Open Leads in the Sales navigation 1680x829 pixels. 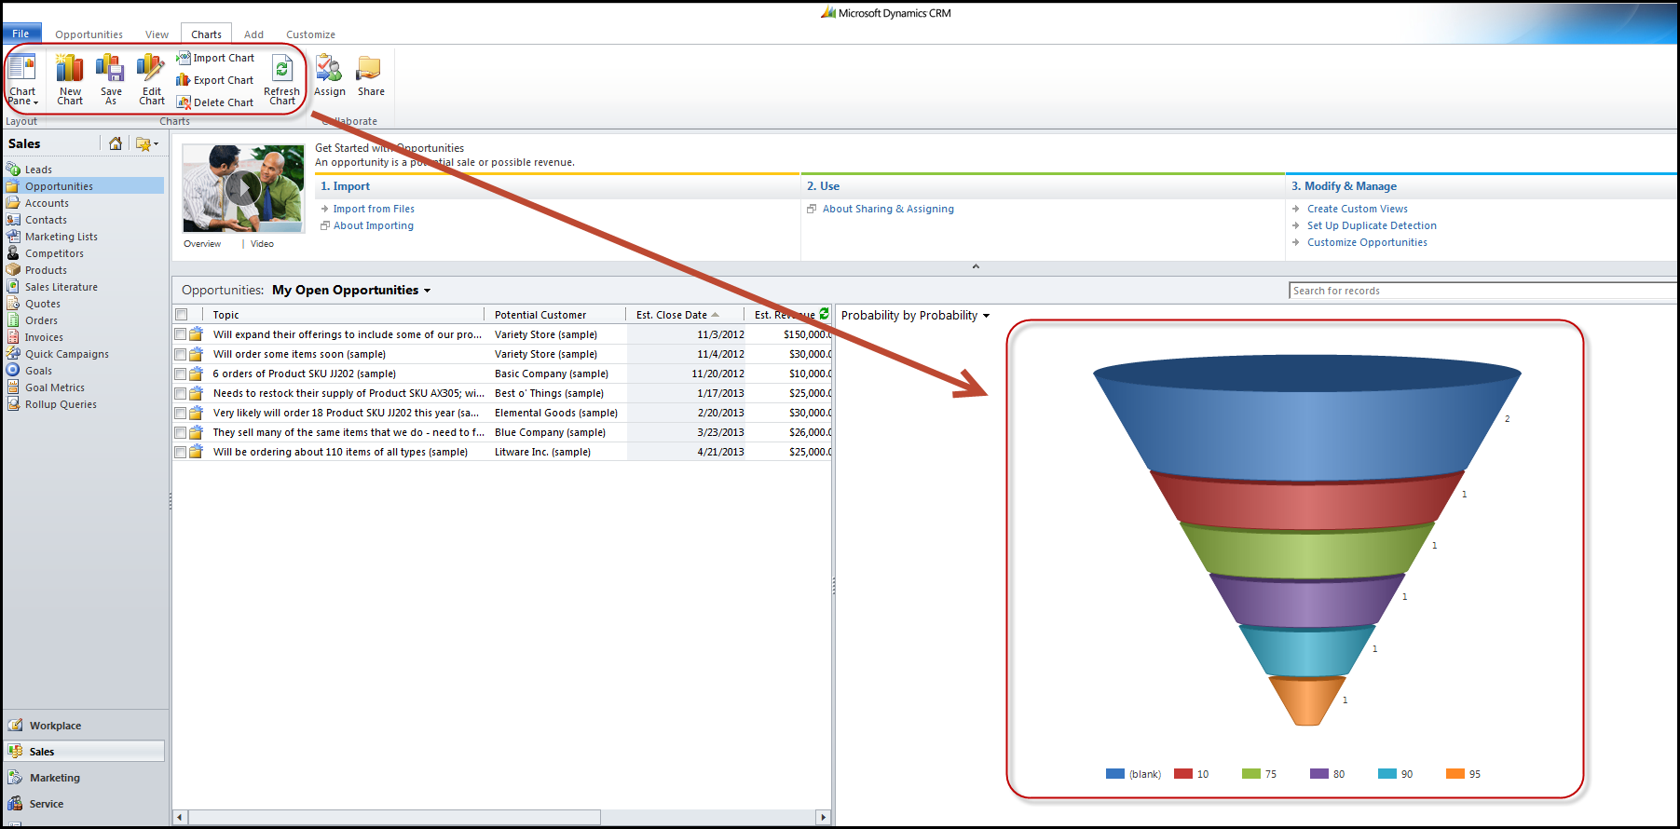click(x=38, y=170)
